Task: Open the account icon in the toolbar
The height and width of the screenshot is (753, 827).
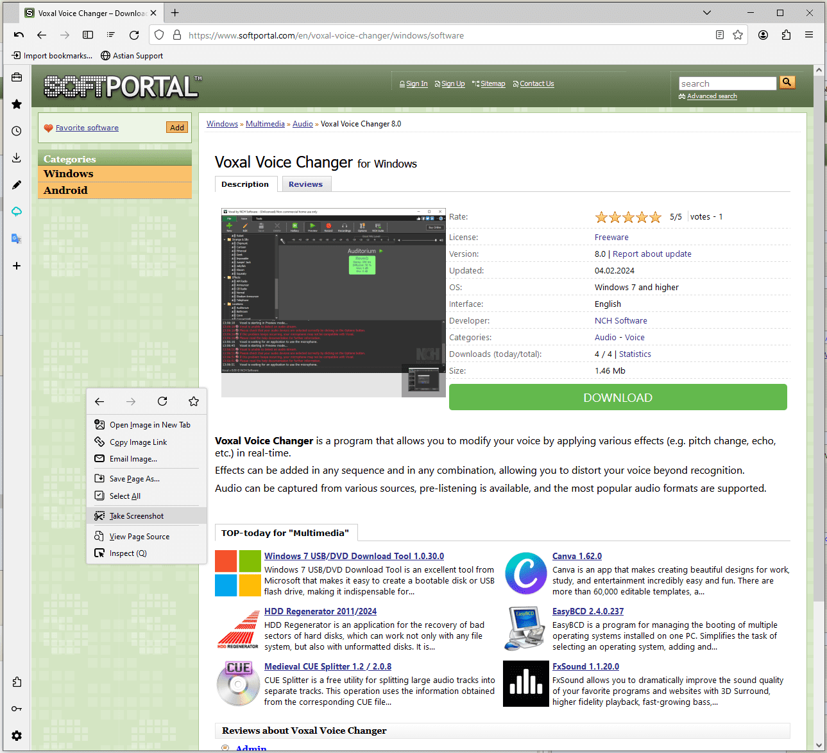Action: [x=763, y=35]
